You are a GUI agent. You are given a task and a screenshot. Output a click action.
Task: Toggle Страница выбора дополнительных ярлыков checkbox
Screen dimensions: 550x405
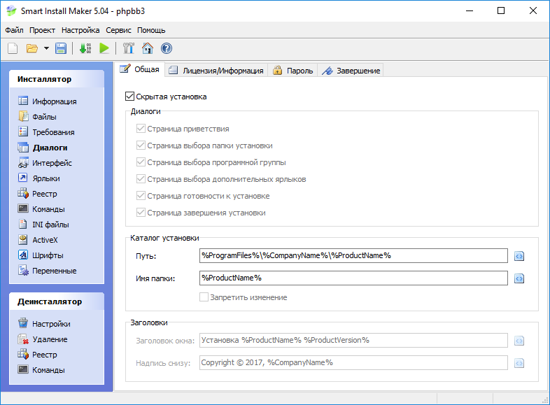pyautogui.click(x=141, y=179)
